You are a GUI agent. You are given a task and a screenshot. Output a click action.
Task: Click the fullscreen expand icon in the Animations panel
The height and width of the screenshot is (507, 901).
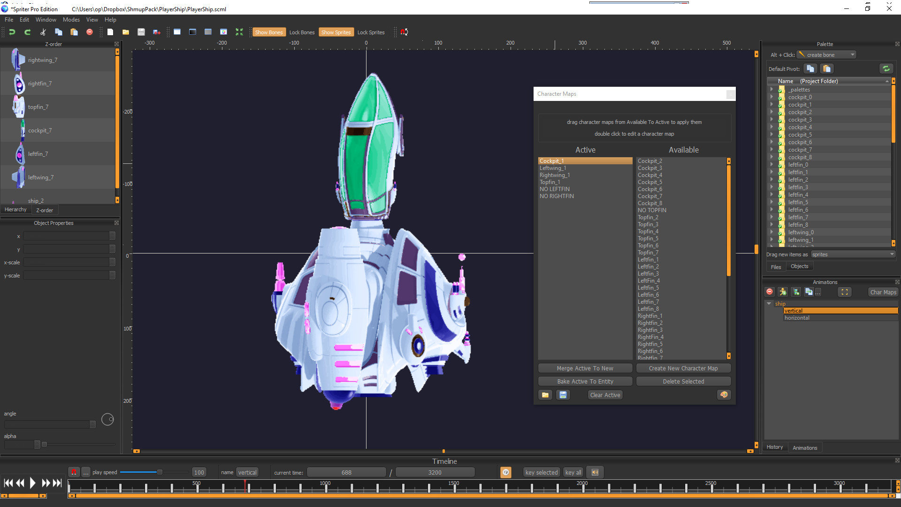click(844, 292)
